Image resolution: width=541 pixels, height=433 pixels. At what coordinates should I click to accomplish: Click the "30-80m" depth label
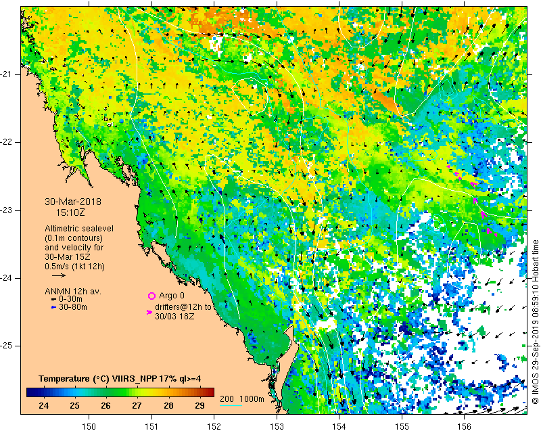coord(73,307)
